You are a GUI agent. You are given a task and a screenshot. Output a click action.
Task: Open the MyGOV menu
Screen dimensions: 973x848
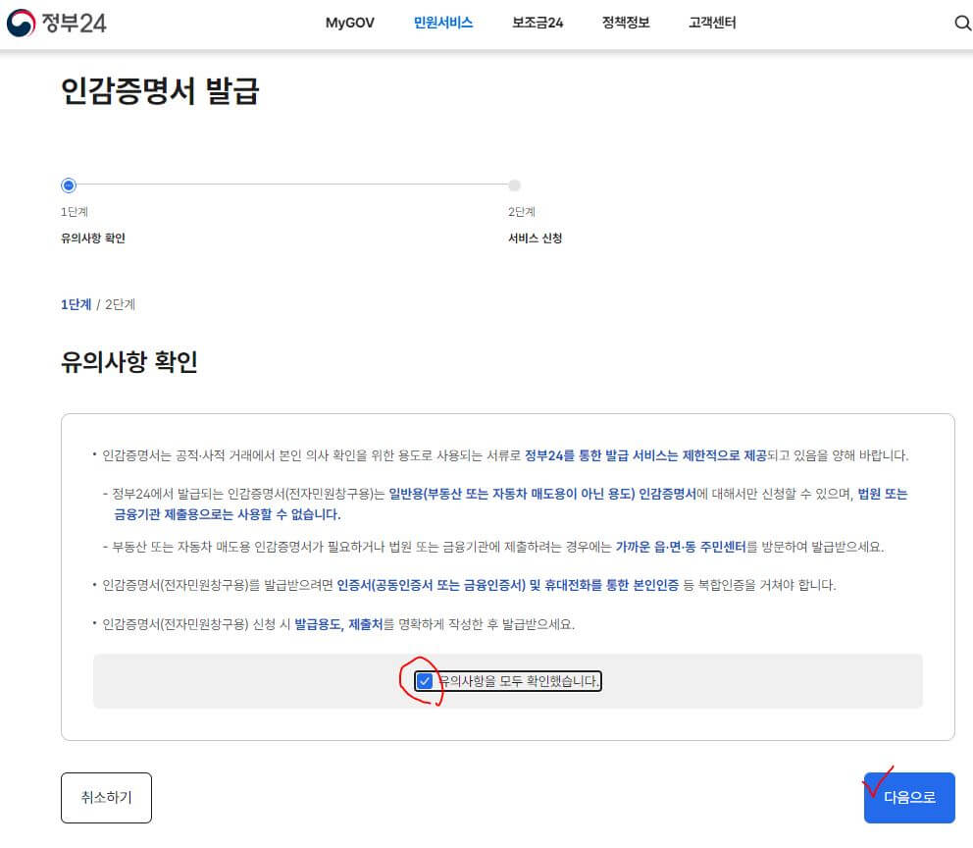point(349,22)
